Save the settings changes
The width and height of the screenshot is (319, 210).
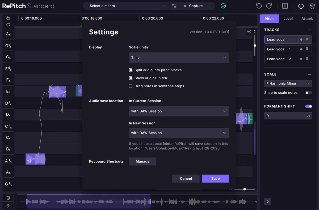point(215,179)
